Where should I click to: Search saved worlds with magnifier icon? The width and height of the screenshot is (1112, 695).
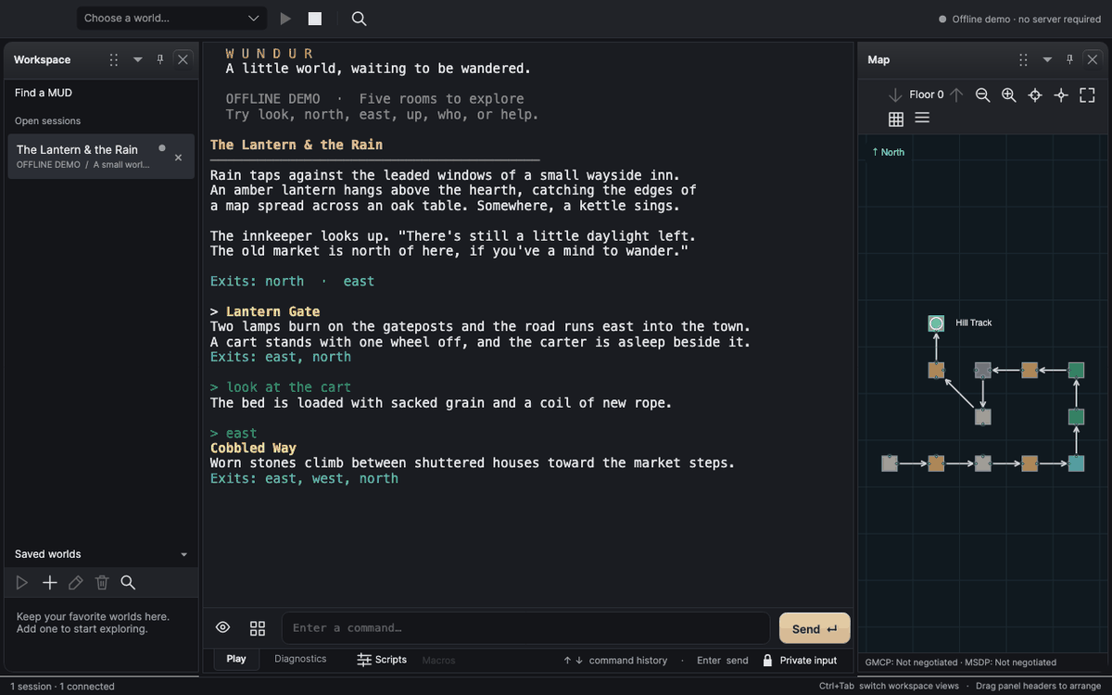tap(128, 583)
